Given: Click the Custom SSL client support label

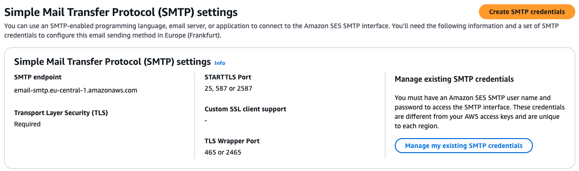Looking at the screenshot, I should tap(245, 109).
